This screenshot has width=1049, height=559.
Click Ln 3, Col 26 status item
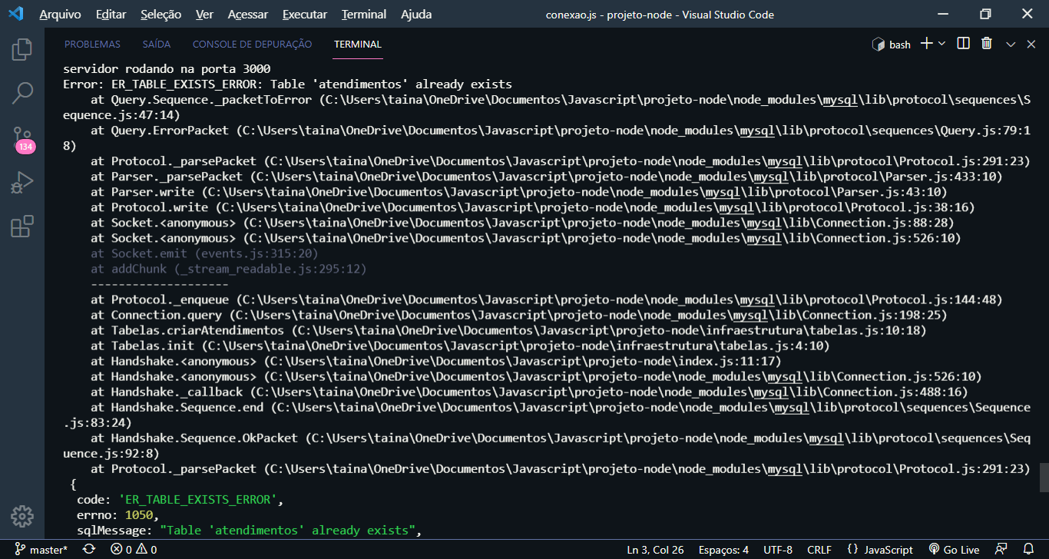coord(655,550)
